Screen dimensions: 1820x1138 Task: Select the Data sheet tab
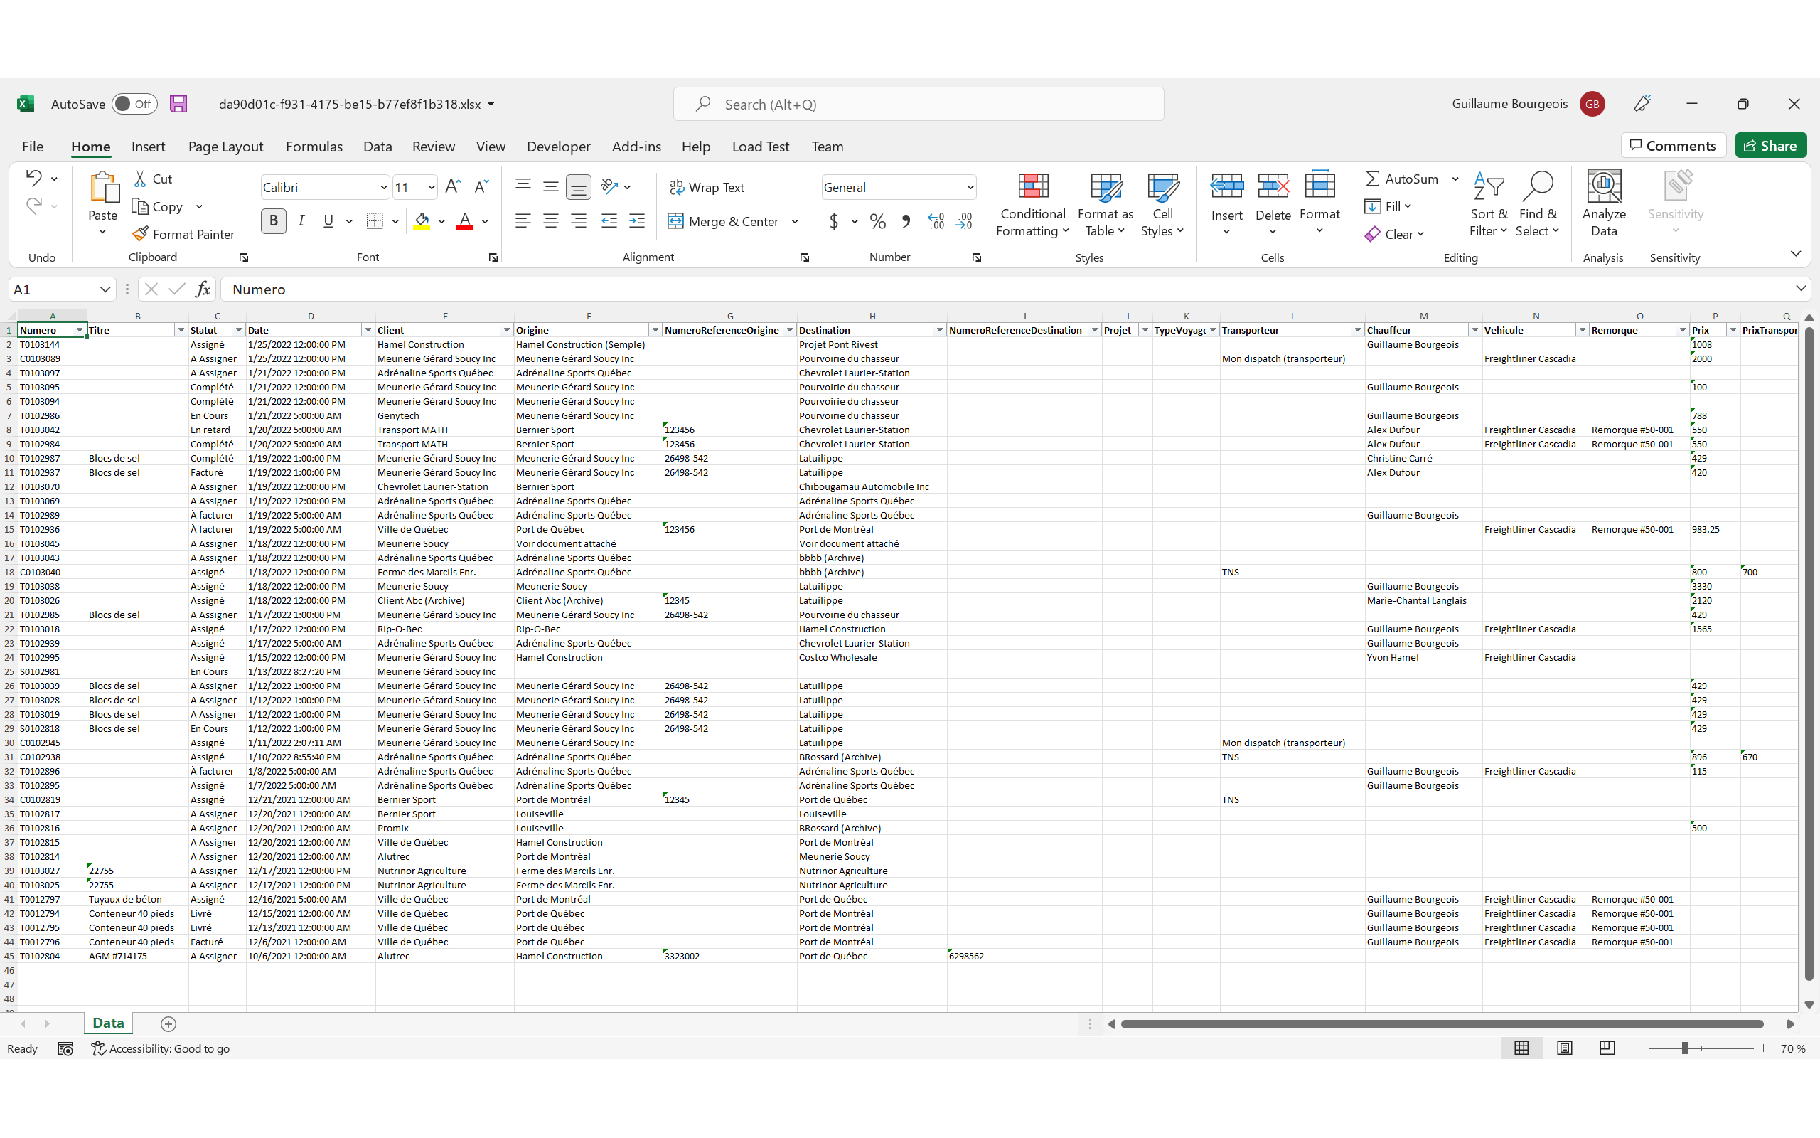(x=108, y=1023)
